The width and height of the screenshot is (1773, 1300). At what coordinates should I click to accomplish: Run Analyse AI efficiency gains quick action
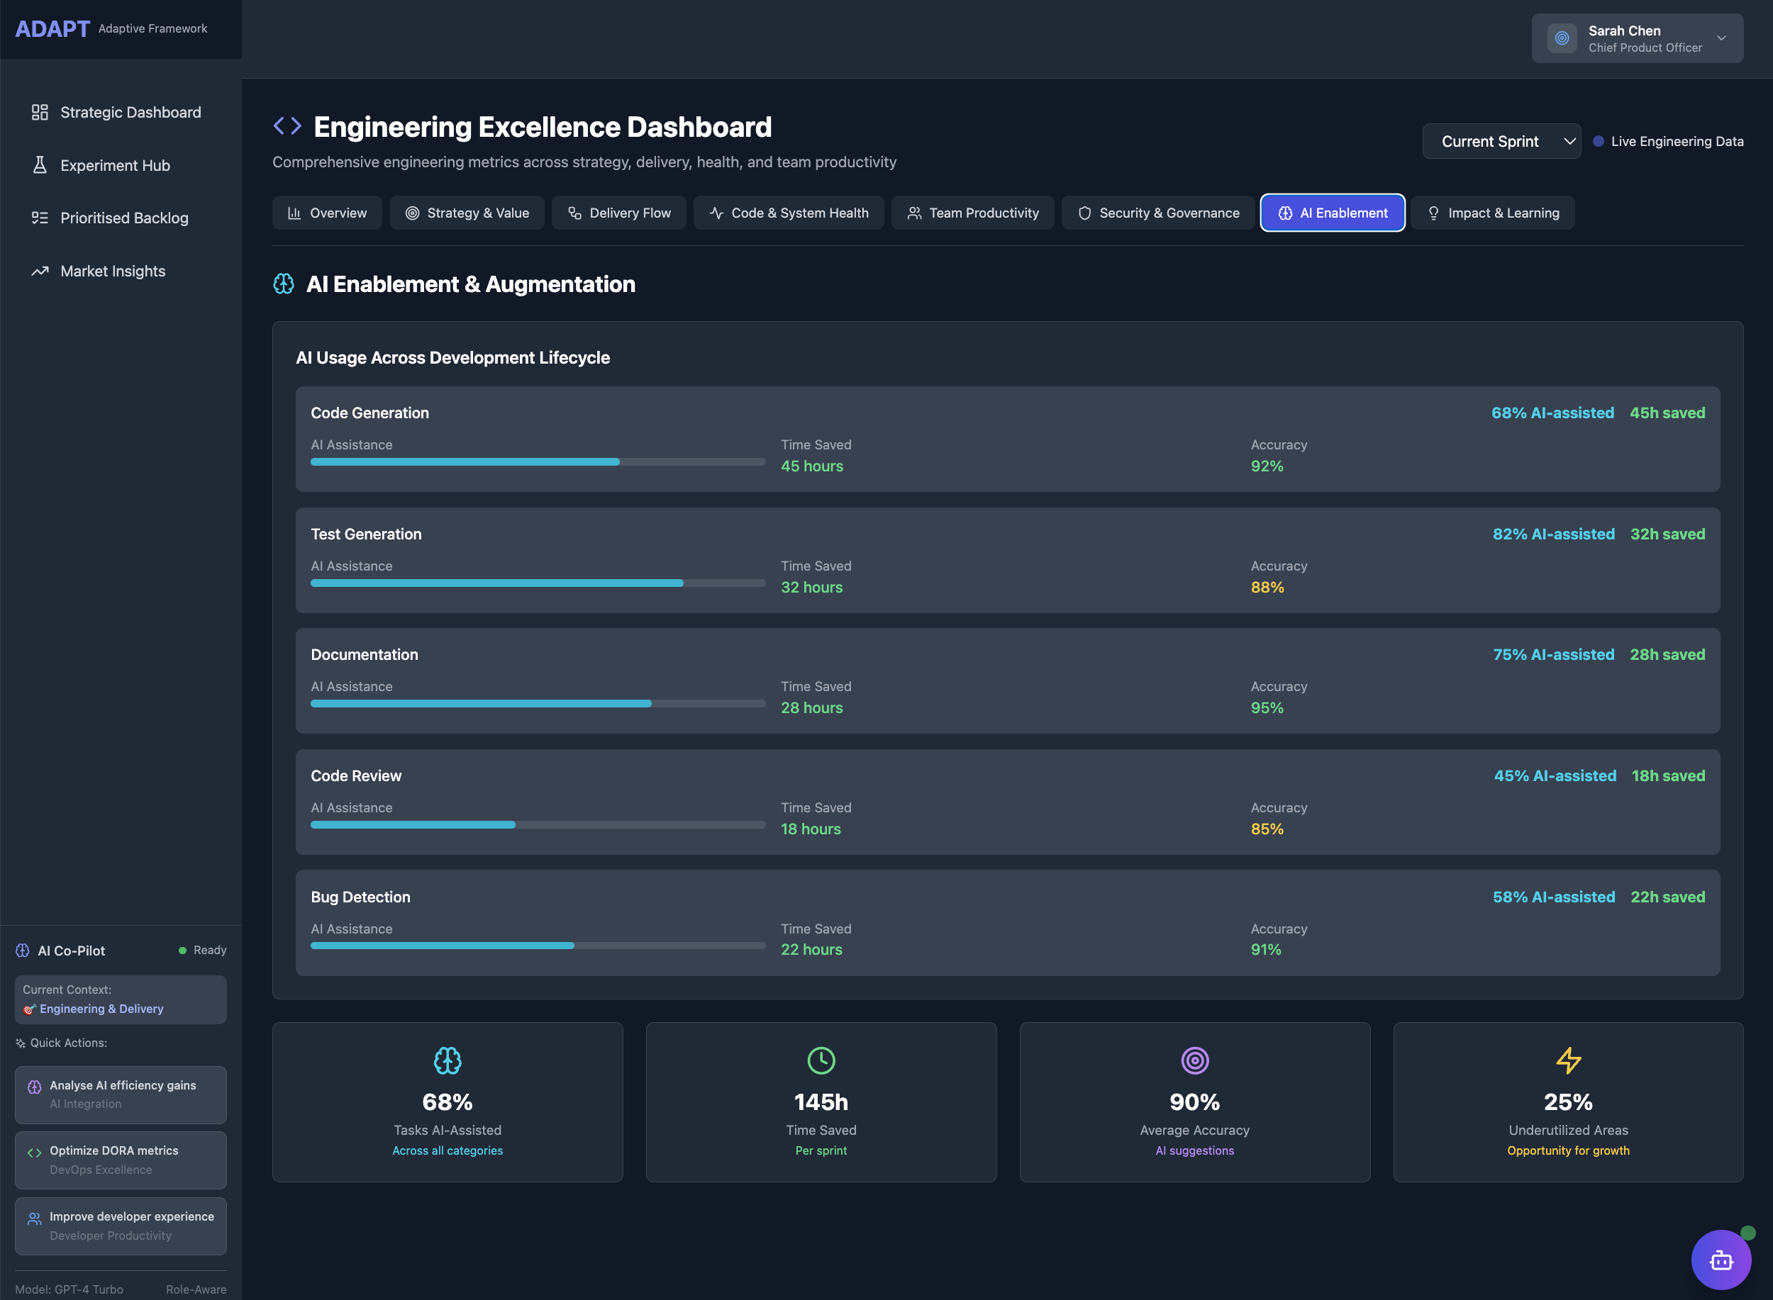pos(121,1094)
